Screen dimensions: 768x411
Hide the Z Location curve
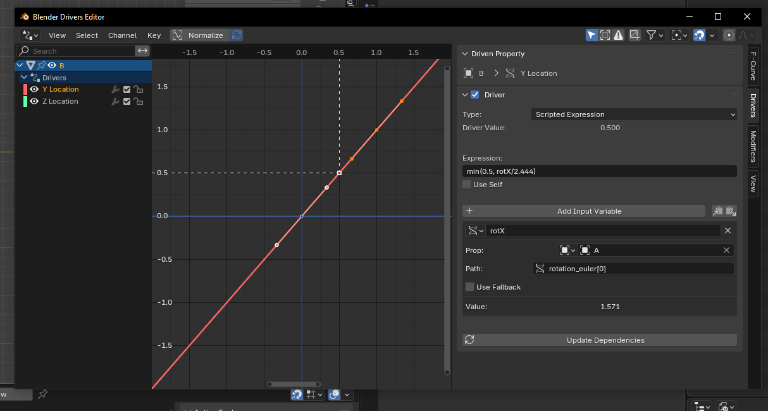point(34,102)
